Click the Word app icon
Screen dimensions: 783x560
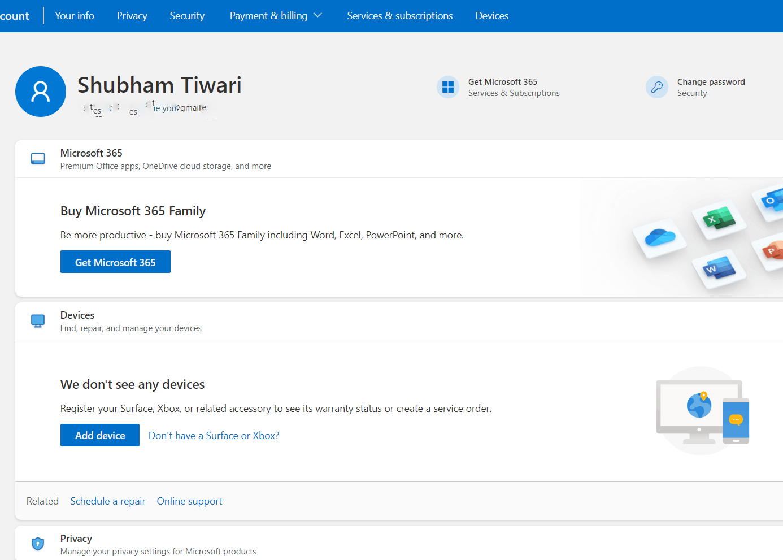click(719, 268)
